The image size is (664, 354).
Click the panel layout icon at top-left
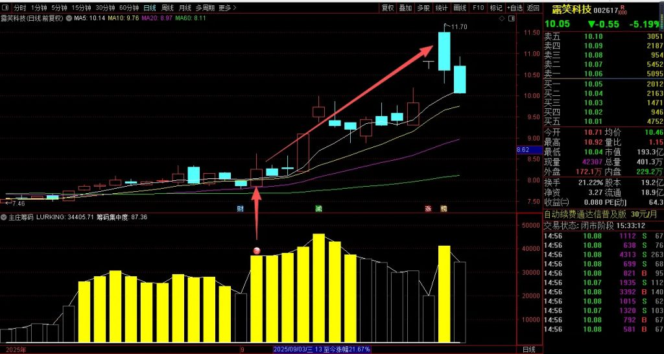coord(6,8)
